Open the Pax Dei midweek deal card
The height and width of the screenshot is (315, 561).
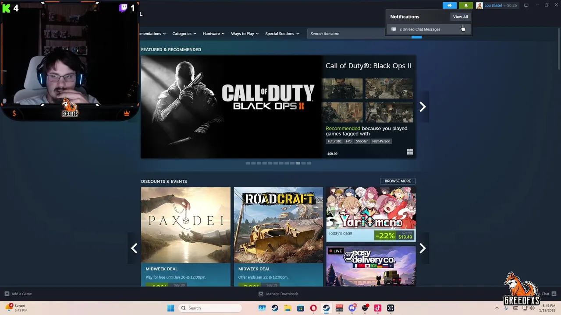[x=185, y=237]
